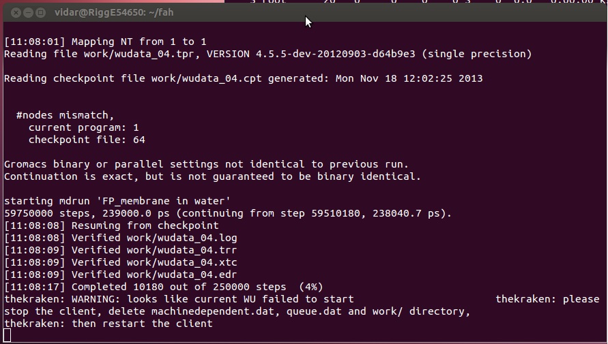Click the 'Reading checkpoint file' line
The height and width of the screenshot is (344, 608).
[x=244, y=78]
